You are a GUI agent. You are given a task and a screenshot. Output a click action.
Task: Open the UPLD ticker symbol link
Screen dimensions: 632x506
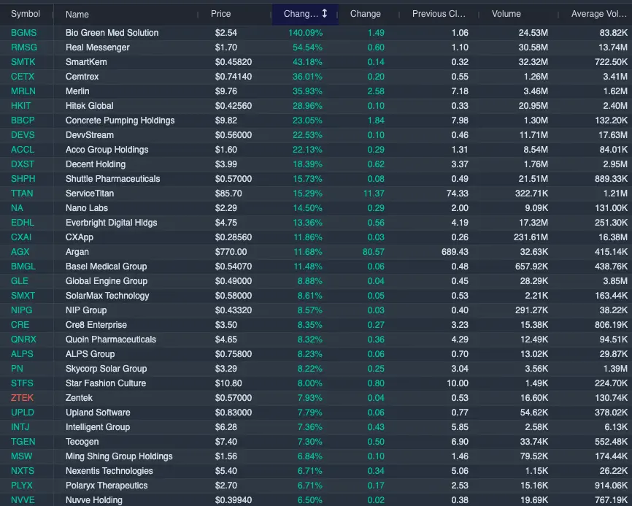pyautogui.click(x=23, y=413)
